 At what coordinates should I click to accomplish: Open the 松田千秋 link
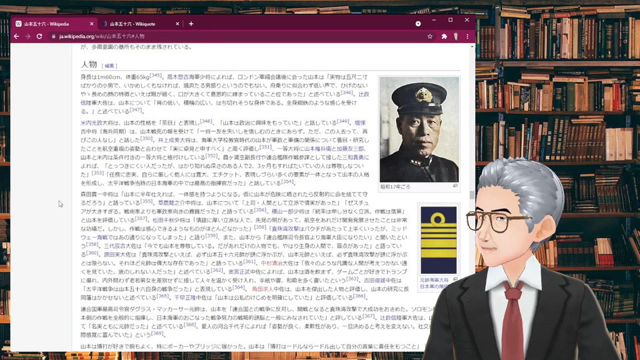pos(163,220)
